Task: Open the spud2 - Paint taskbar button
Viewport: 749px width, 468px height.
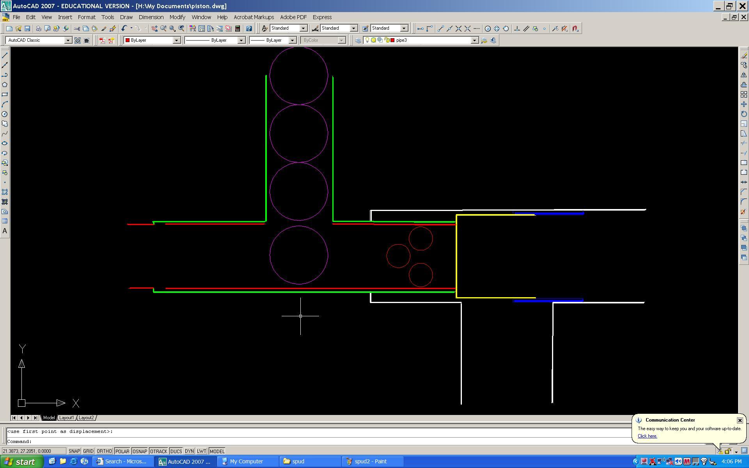Action: tap(370, 461)
